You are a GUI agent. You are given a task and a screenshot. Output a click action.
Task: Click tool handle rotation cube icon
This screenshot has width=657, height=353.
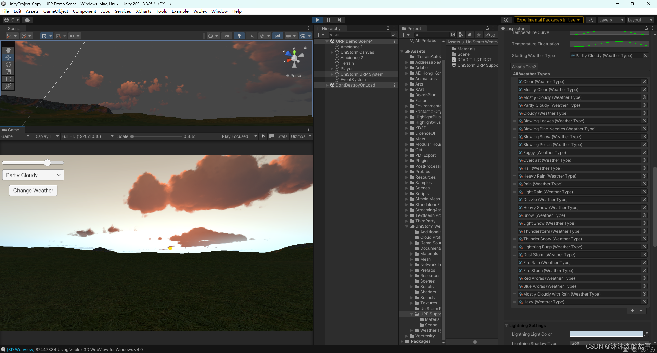point(26,36)
